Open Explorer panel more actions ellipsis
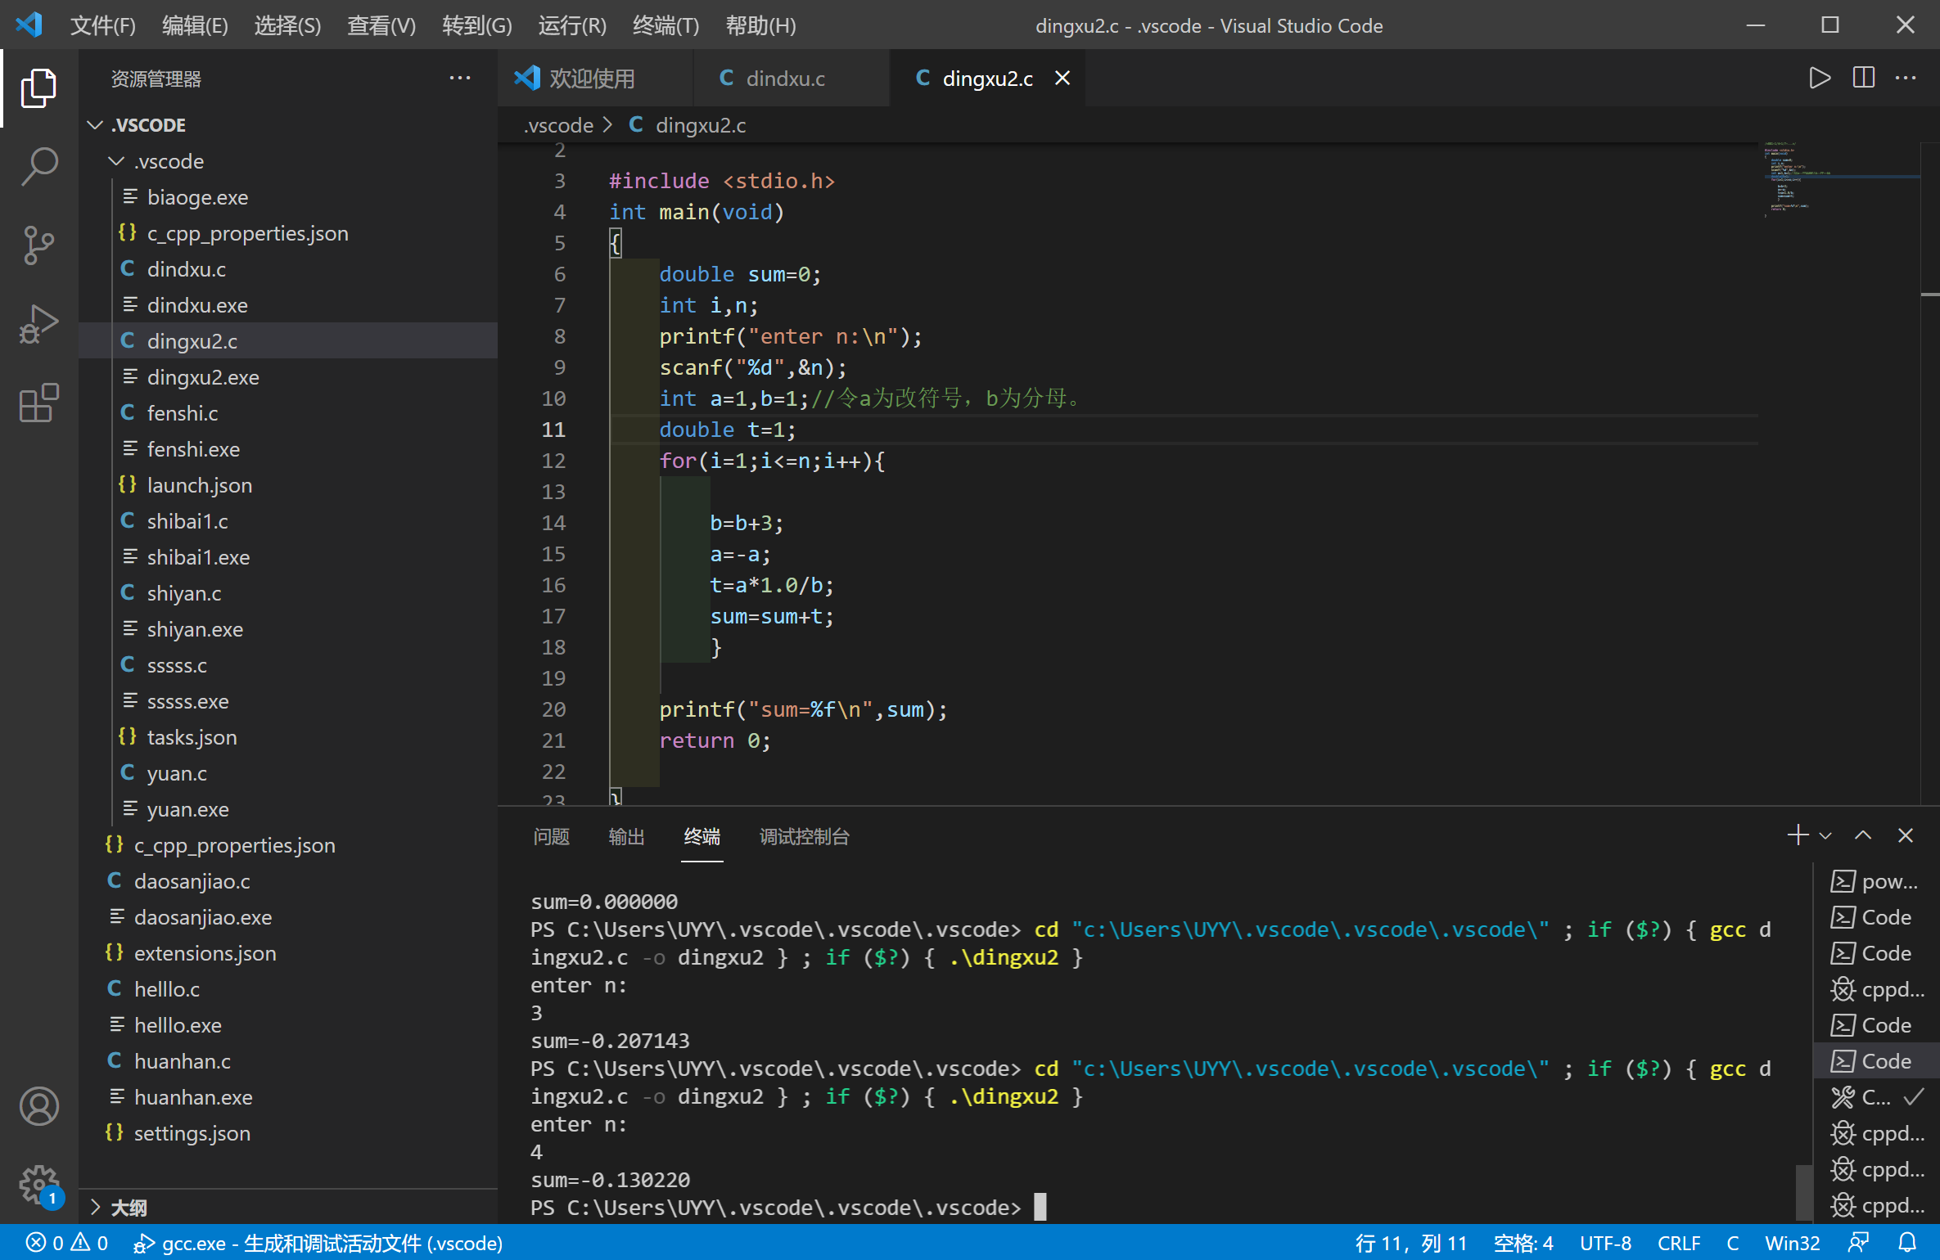The height and width of the screenshot is (1260, 1940). point(460,79)
